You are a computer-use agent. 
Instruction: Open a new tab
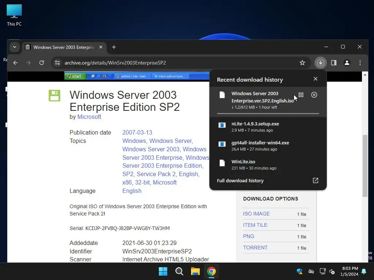point(114,47)
